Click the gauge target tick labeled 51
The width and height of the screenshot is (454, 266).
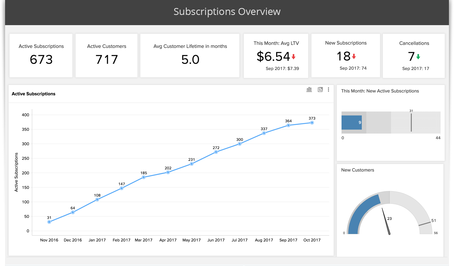tap(424, 224)
